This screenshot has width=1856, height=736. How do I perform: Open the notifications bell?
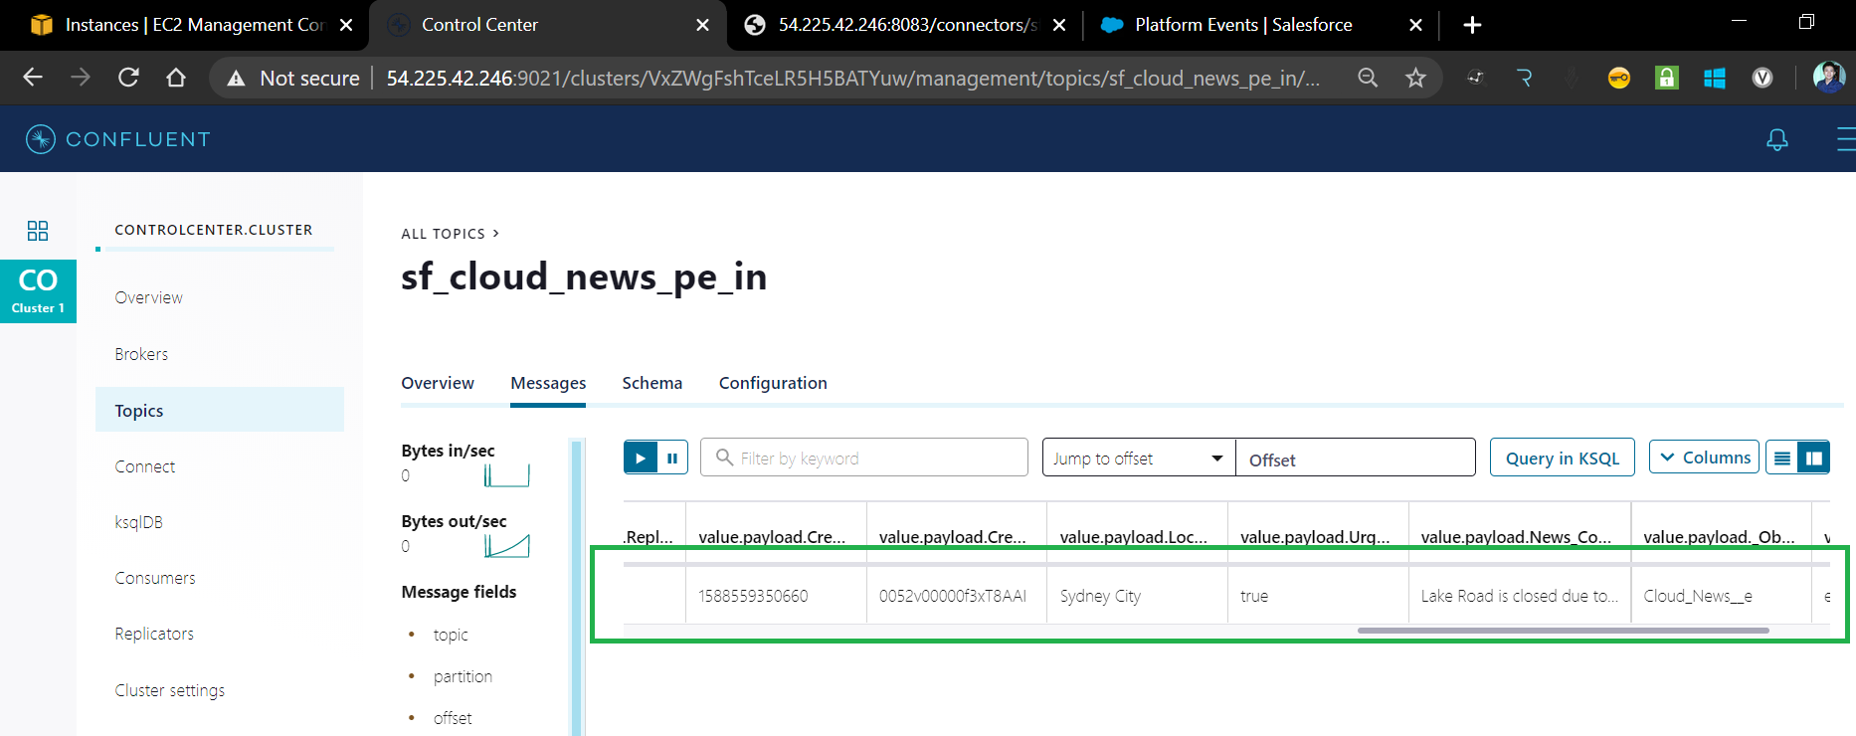pos(1776,139)
